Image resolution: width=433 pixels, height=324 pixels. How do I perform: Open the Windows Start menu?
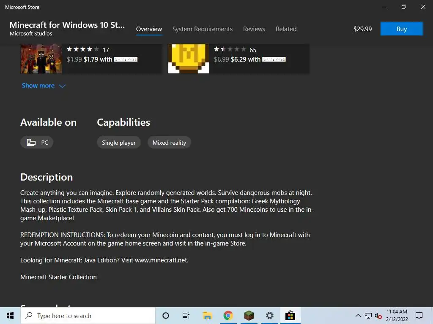(x=10, y=316)
